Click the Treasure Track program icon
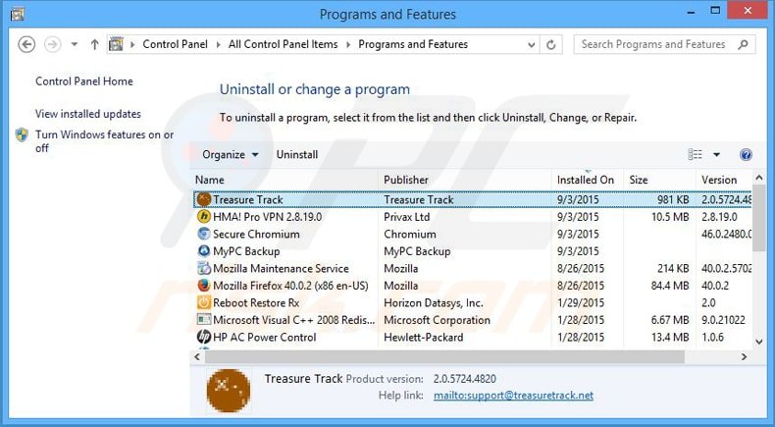 (x=204, y=199)
